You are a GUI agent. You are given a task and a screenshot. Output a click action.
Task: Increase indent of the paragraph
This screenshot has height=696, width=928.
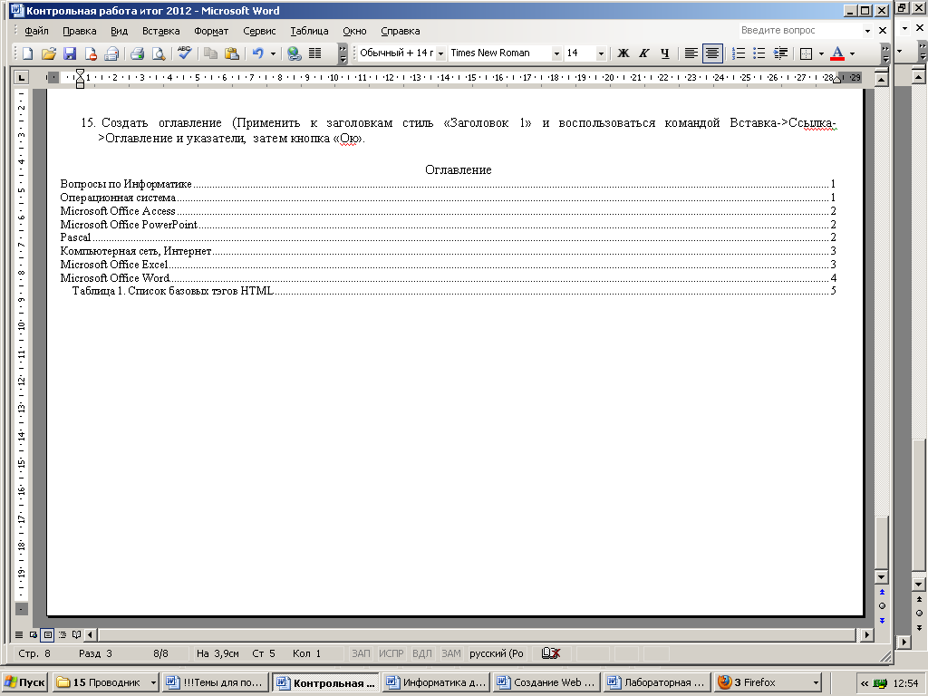click(780, 53)
